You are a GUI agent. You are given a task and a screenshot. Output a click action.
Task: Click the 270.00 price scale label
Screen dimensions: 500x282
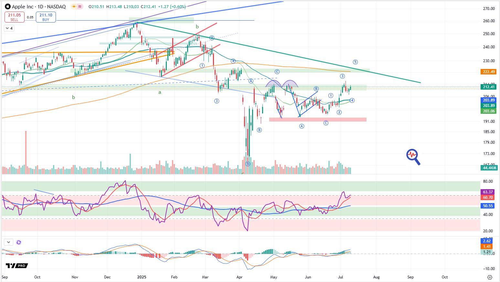[x=489, y=9]
